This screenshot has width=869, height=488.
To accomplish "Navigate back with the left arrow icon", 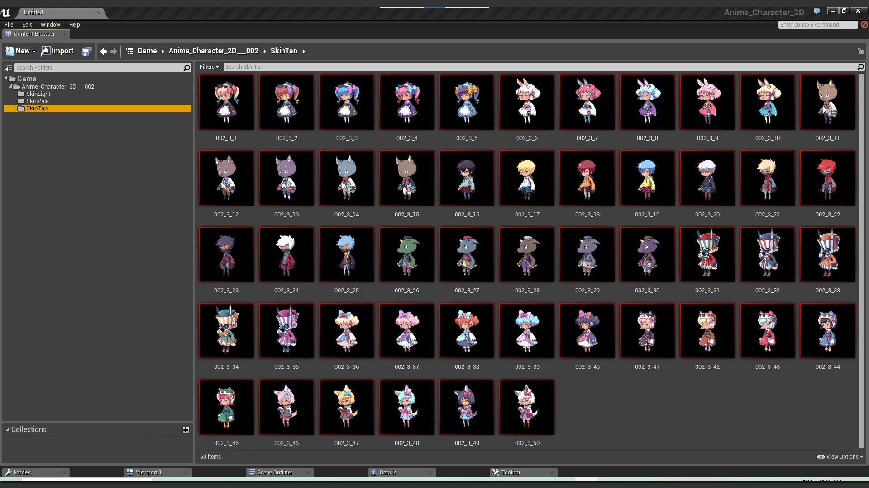I will click(103, 51).
